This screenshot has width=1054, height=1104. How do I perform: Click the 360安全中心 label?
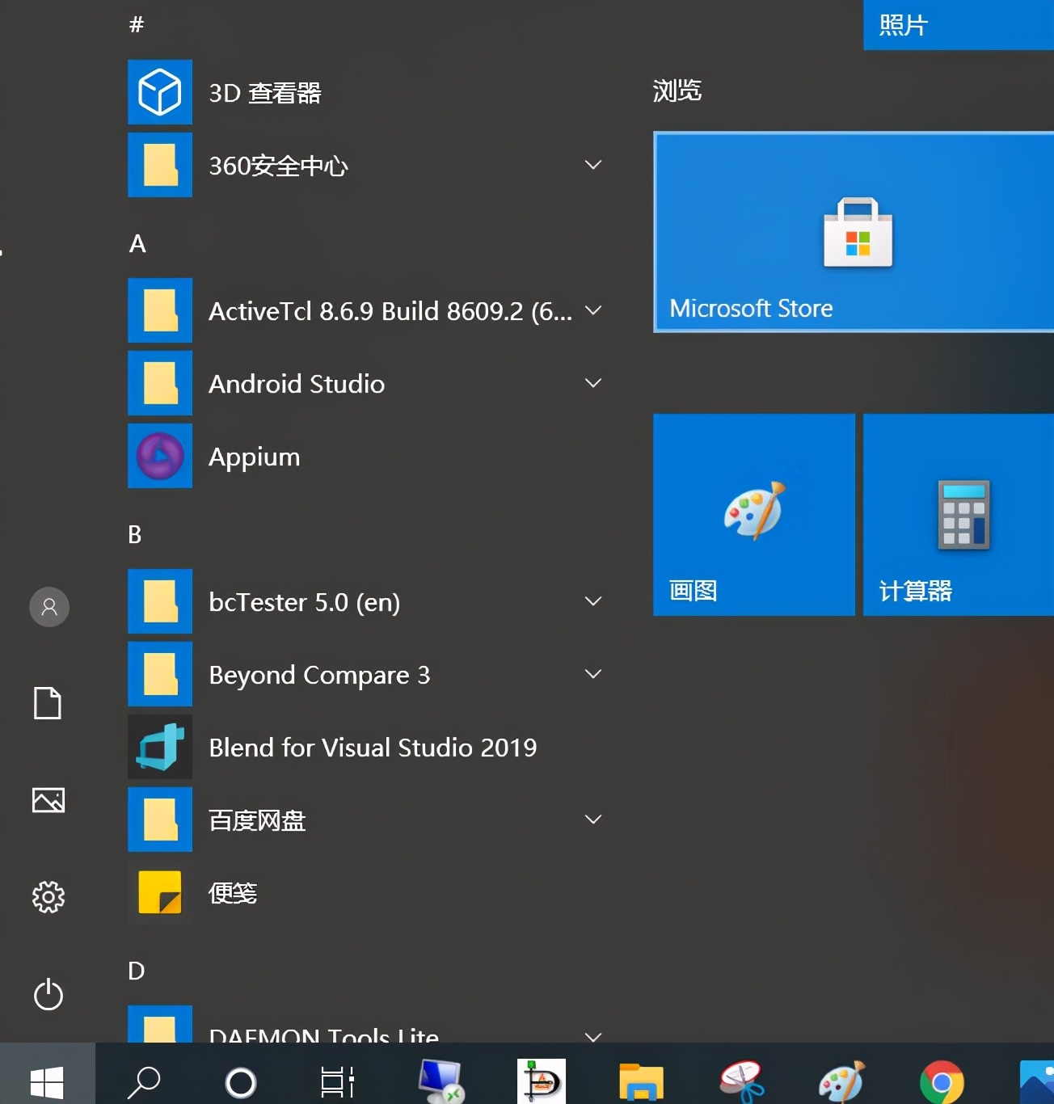[278, 166]
